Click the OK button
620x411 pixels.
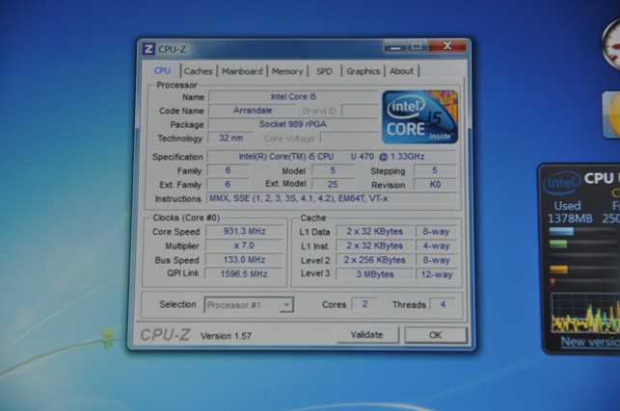point(436,335)
